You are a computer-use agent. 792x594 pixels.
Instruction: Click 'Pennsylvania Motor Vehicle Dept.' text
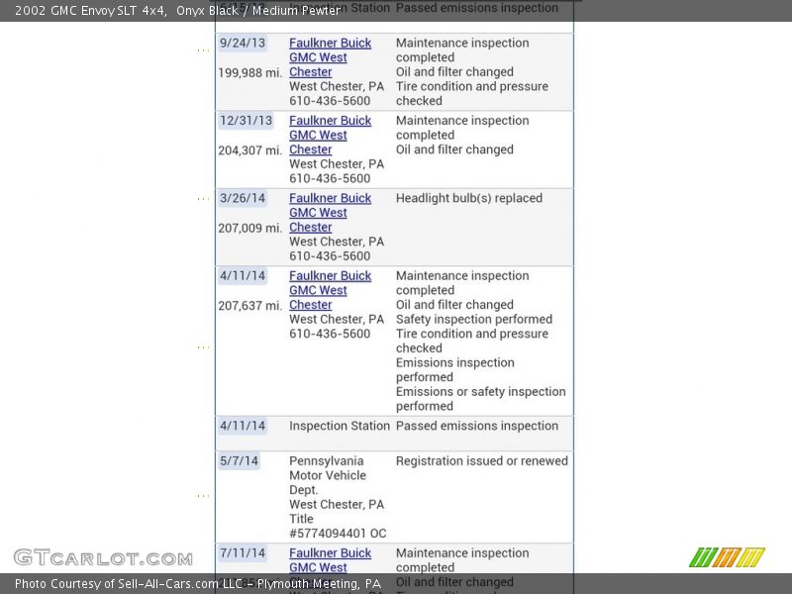(328, 475)
